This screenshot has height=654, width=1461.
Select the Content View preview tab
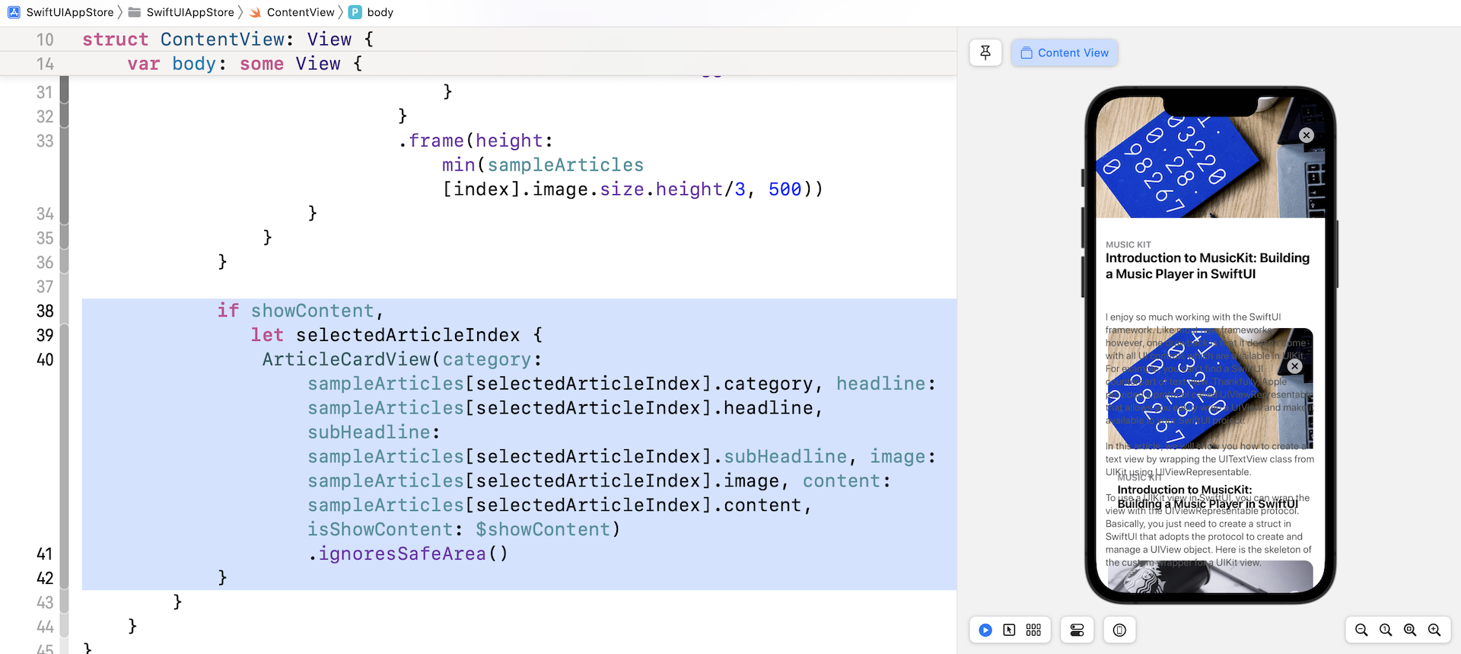tap(1064, 53)
